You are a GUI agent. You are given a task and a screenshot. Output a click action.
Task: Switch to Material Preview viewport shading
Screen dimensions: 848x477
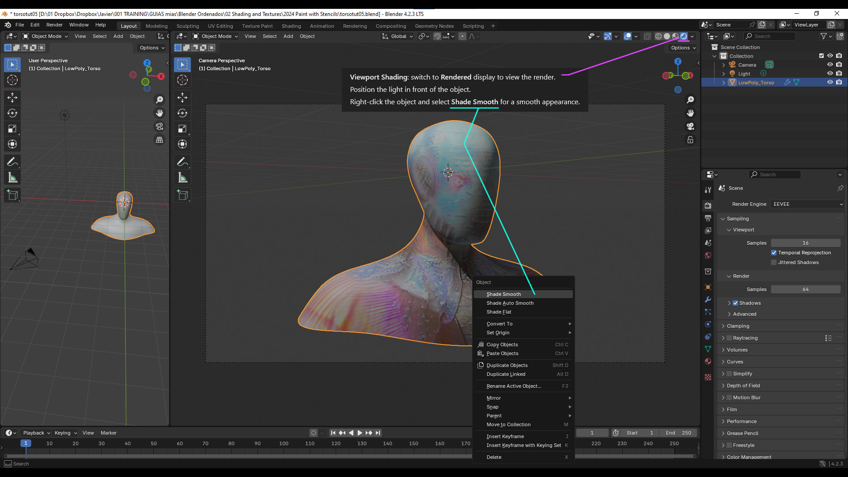pyautogui.click(x=675, y=36)
